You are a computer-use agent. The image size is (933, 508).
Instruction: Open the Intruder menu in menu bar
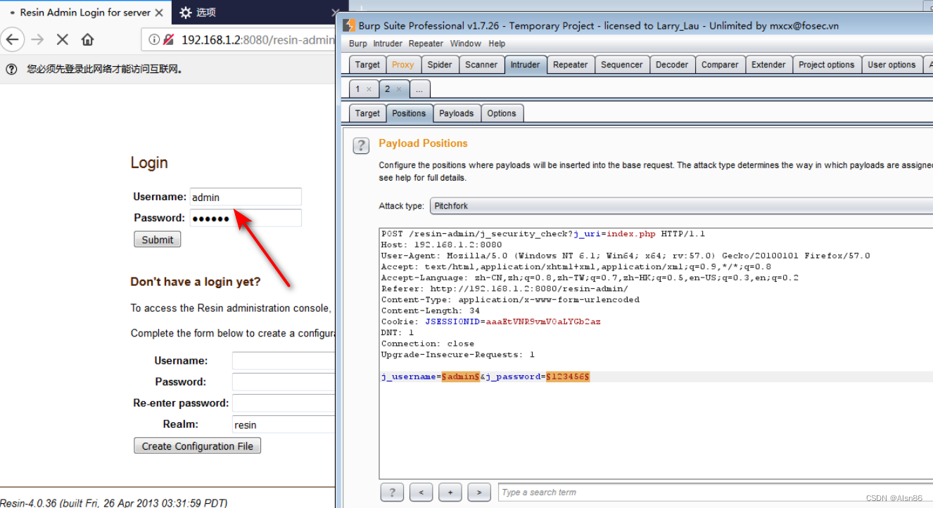click(388, 44)
